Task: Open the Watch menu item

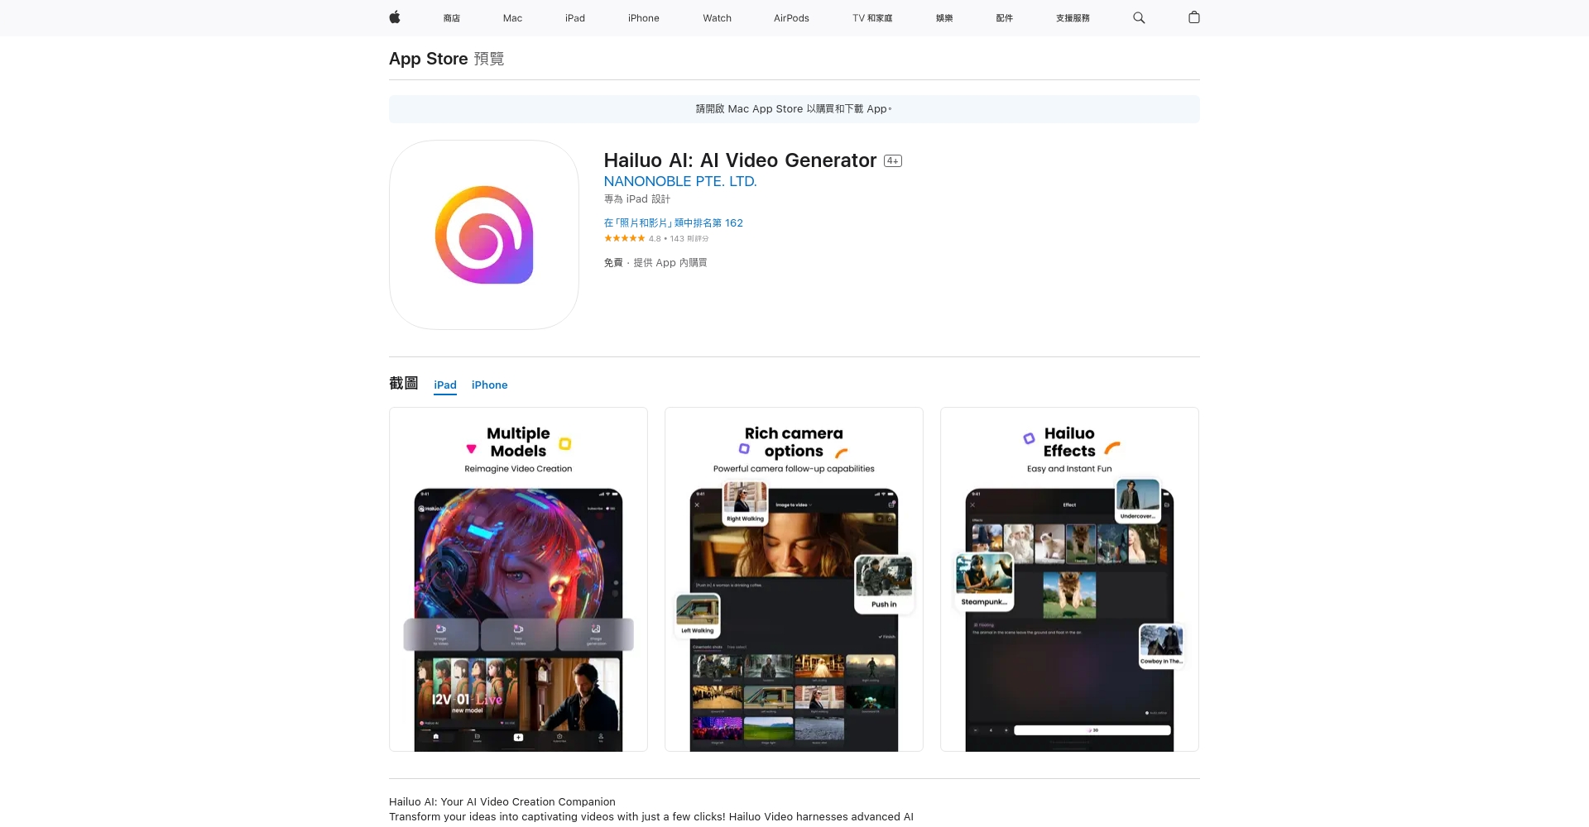Action: (x=717, y=18)
